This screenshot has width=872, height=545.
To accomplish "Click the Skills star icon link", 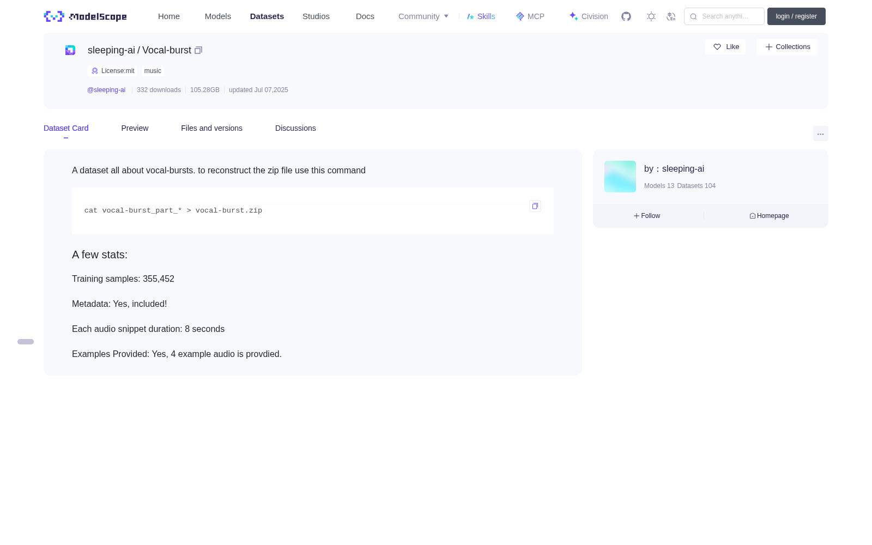I will coord(481,16).
